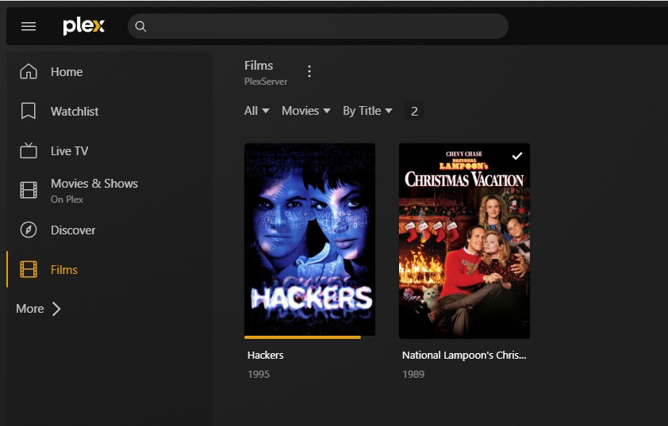668x426 pixels.
Task: Click the Discover compass icon
Action: [x=29, y=230]
